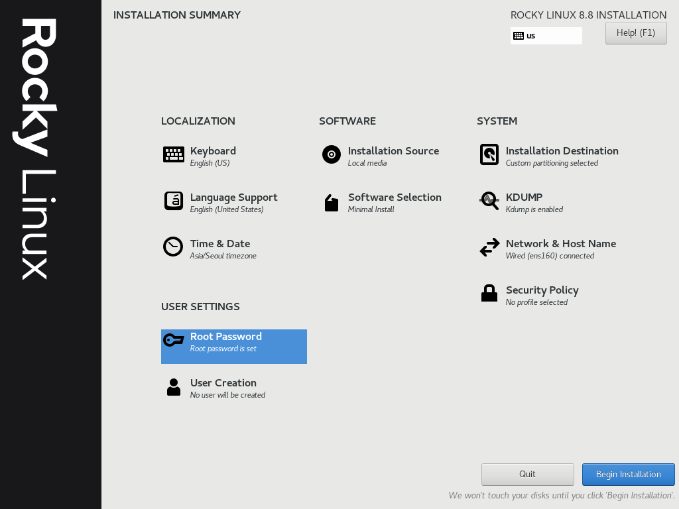This screenshot has width=679, height=509.
Task: Click 'No user will be created' text
Action: (228, 395)
